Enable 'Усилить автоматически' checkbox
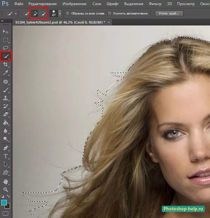 110,14
